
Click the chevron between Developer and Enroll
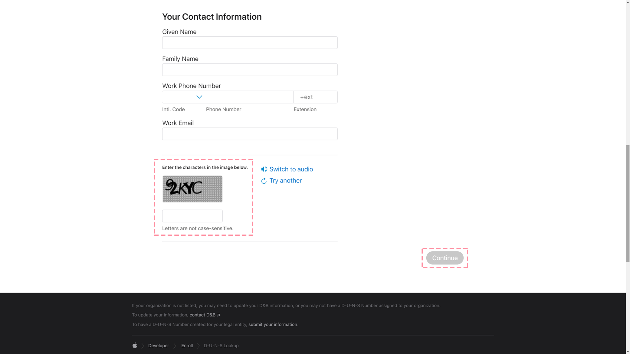[175, 345]
